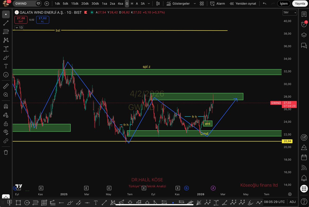
Task: Select the trend line drawing tool
Action: click(6, 23)
